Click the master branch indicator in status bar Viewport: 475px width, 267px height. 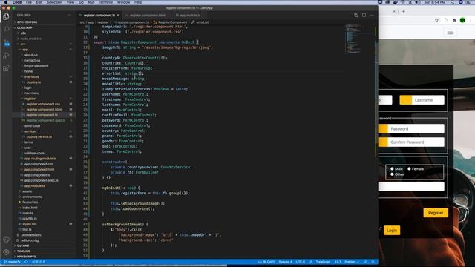[12, 262]
